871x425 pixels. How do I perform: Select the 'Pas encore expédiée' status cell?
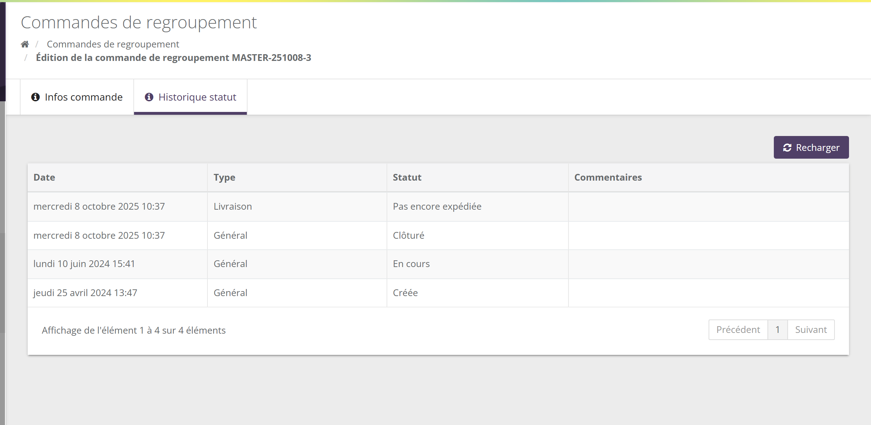click(x=477, y=207)
